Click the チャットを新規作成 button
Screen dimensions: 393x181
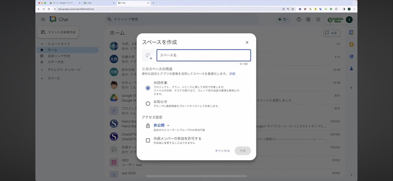pos(58,32)
